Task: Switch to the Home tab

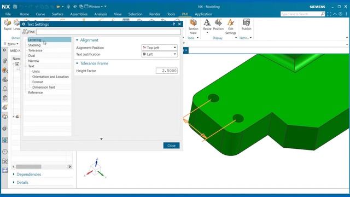Action: point(24,14)
